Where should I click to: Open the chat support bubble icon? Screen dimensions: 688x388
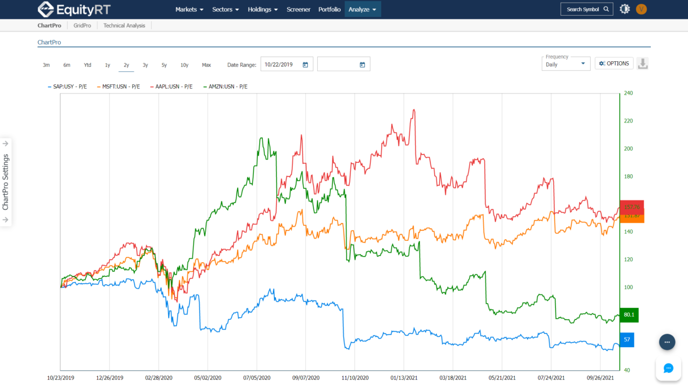pos(668,368)
